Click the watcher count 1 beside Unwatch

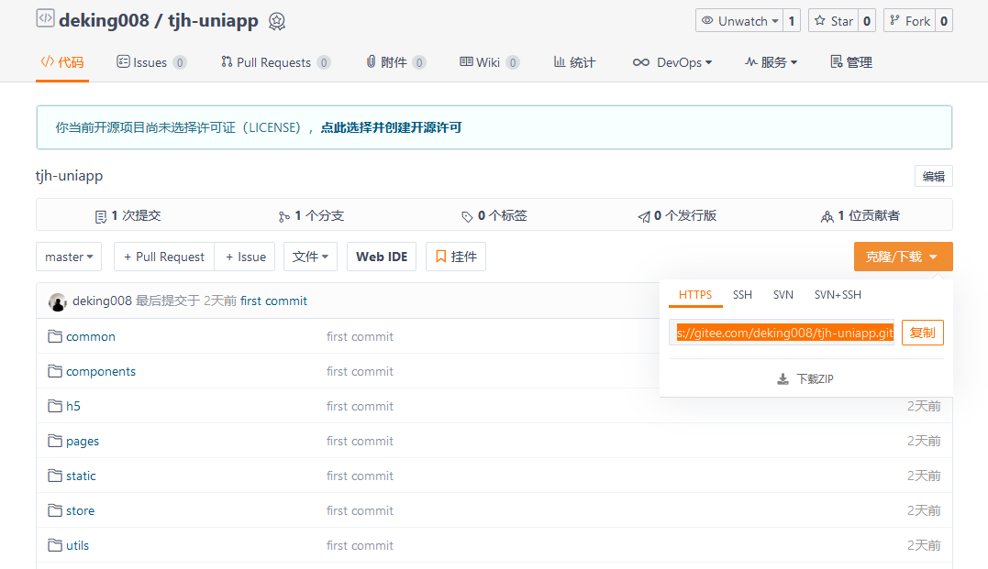(792, 21)
